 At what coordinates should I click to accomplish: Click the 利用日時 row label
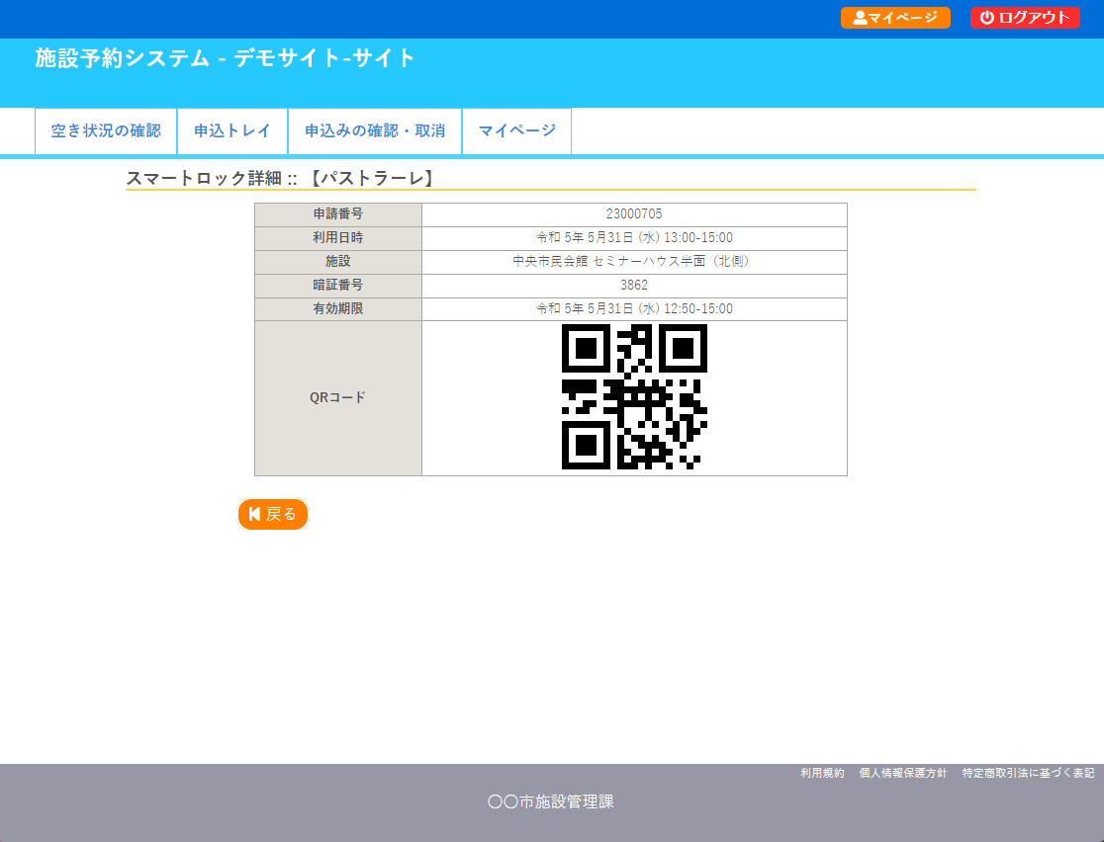338,238
